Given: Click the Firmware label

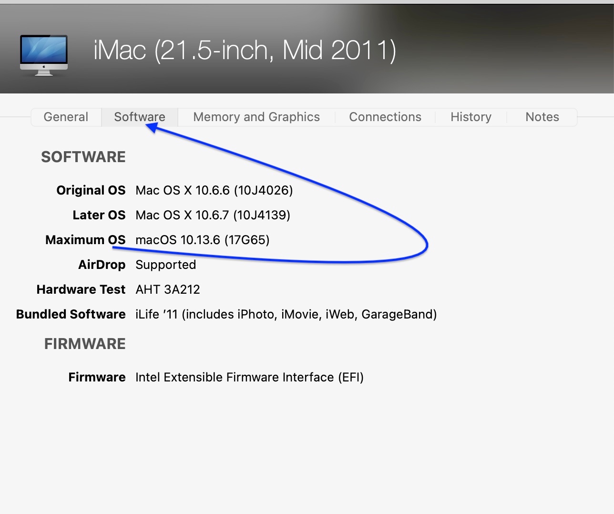Looking at the screenshot, I should click(97, 377).
